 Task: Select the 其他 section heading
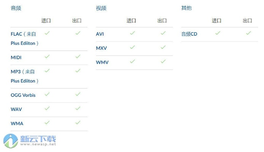[186, 8]
